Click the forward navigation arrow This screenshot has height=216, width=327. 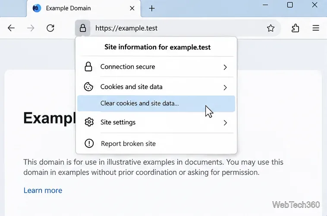coord(31,28)
